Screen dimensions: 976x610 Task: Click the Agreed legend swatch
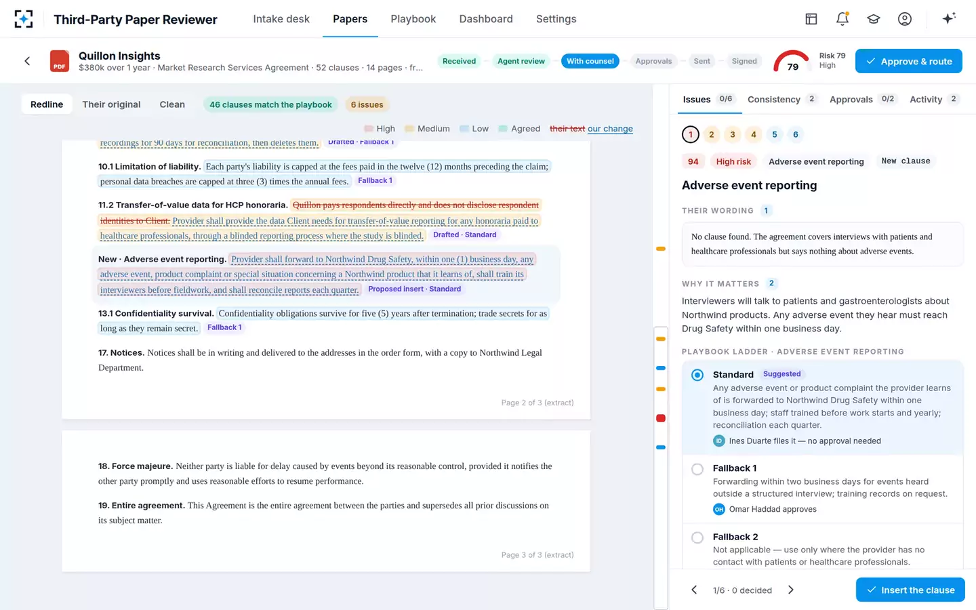[x=503, y=129]
